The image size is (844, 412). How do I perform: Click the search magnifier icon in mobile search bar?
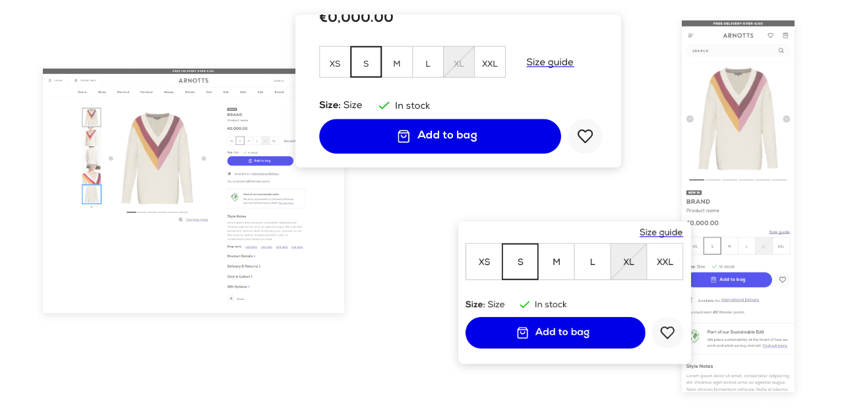coord(781,50)
